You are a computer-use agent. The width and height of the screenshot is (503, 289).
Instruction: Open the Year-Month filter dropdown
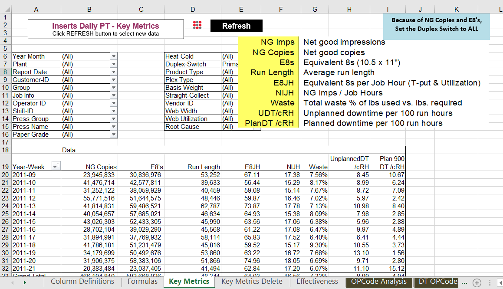113,56
